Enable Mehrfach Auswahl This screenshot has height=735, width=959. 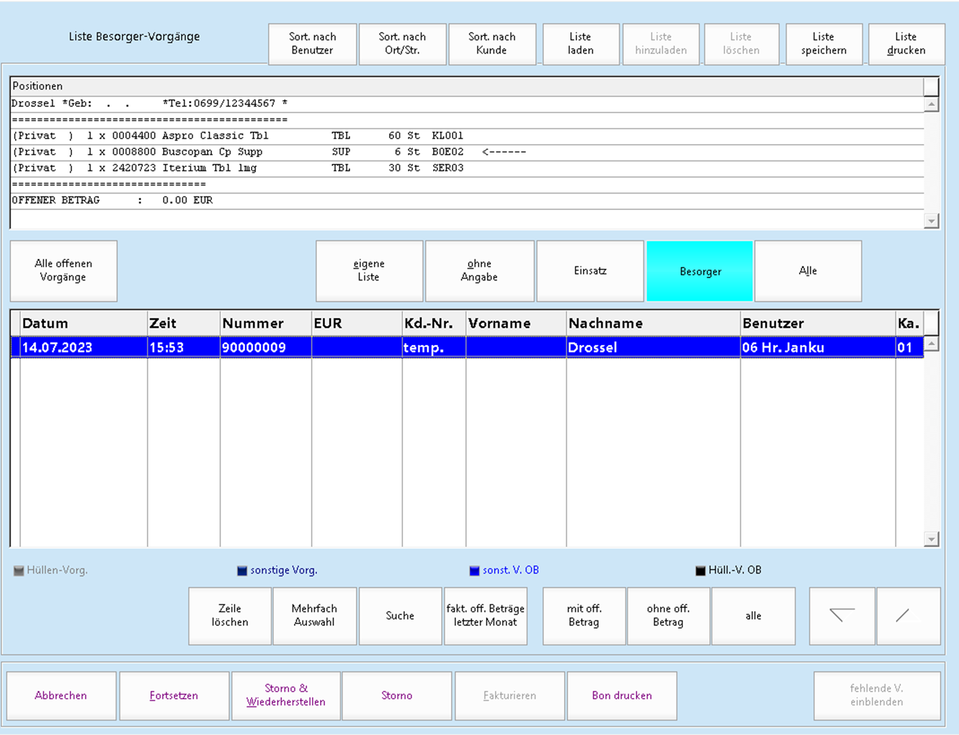[x=314, y=616]
